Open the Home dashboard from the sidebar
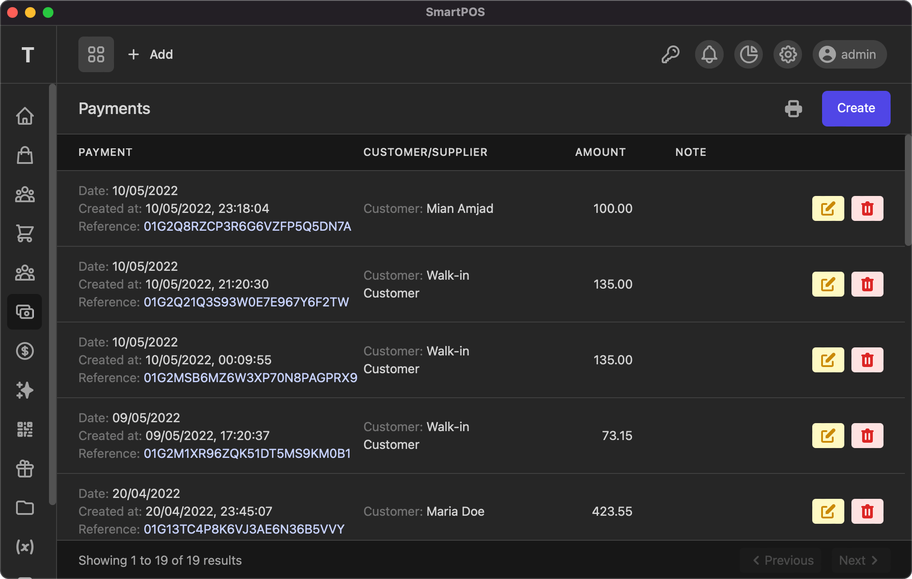 25,116
